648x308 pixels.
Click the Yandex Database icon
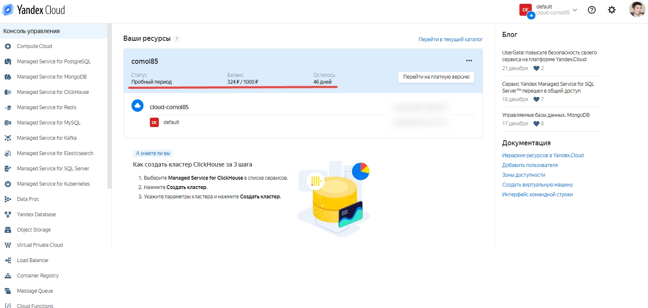[8, 215]
